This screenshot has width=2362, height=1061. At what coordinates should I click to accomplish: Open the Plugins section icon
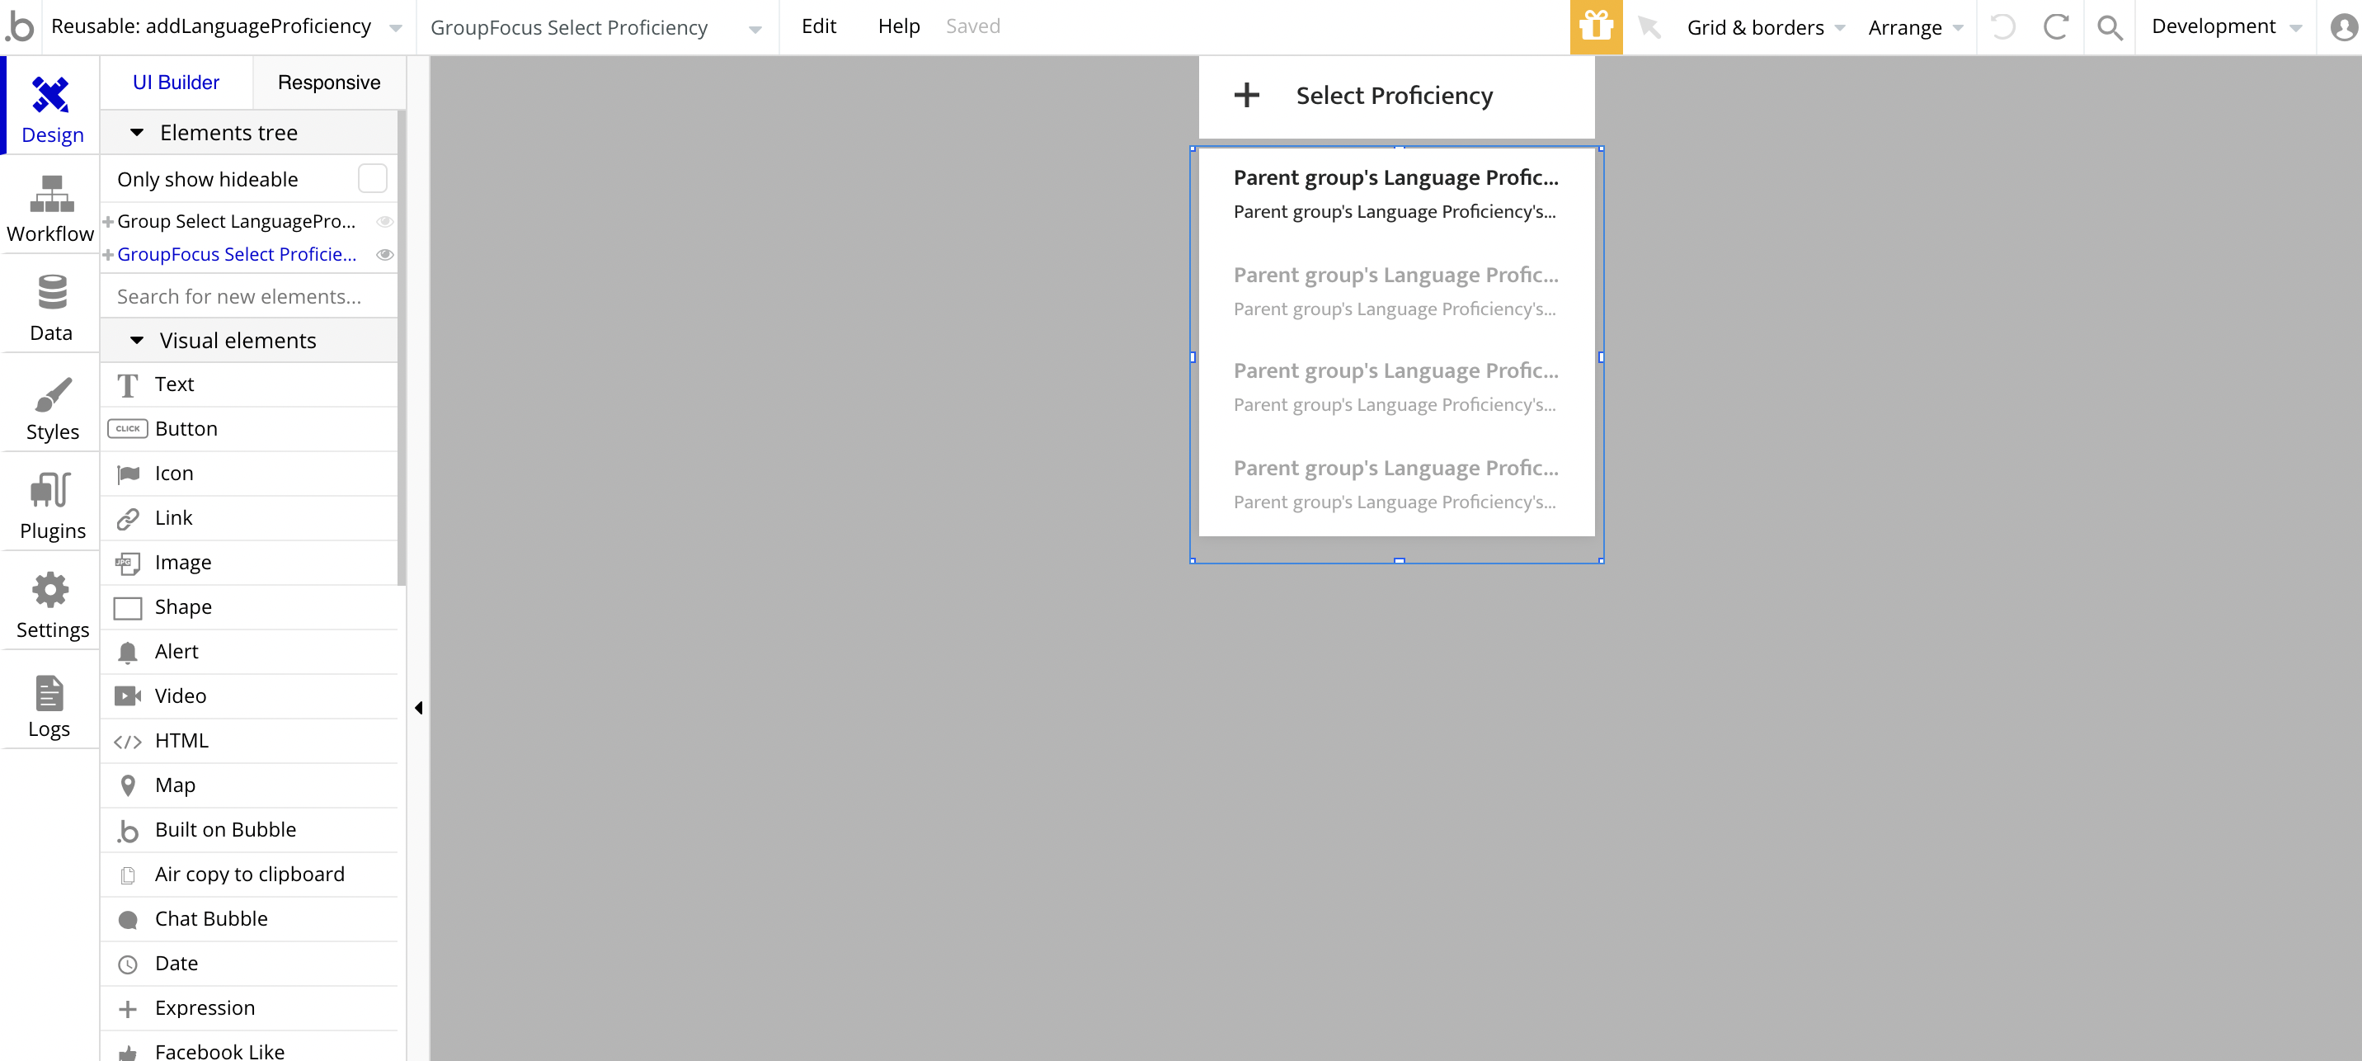[x=51, y=491]
